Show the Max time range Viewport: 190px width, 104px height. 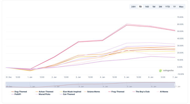181,7
